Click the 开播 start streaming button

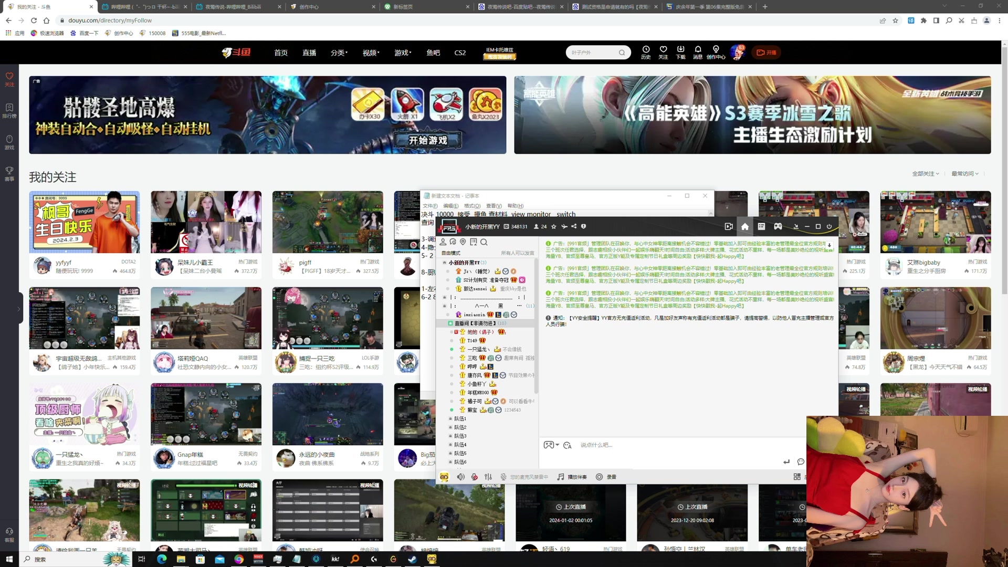(x=766, y=52)
